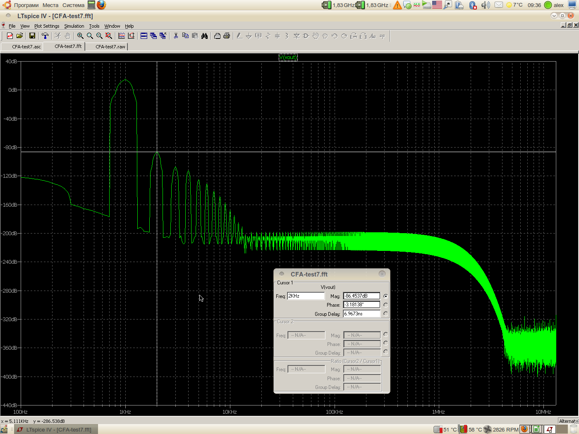Click the Run simulation icon
The width and height of the screenshot is (579, 434).
[58, 36]
